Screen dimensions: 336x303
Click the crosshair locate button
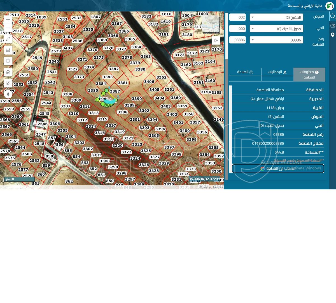point(8,61)
